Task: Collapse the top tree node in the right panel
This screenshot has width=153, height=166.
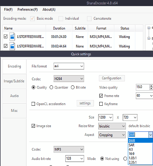Action: pyautogui.click(x=149, y=28)
